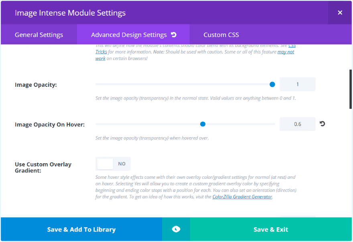Click the Image Opacity value field
The width and height of the screenshot is (353, 242).
coord(297,84)
